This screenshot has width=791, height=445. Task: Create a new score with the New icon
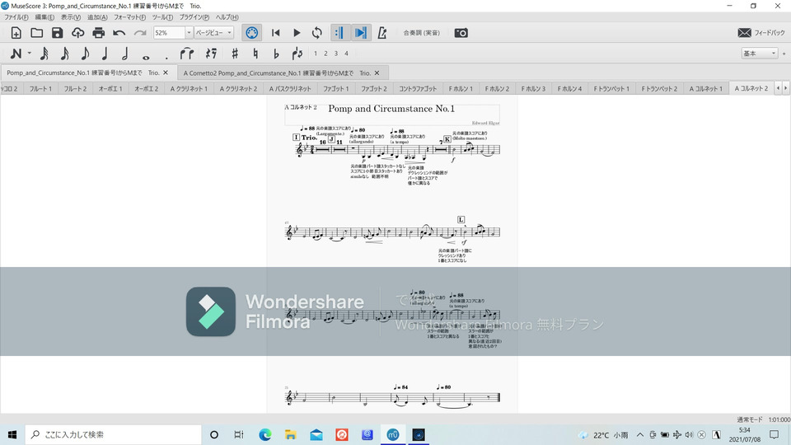(16, 33)
